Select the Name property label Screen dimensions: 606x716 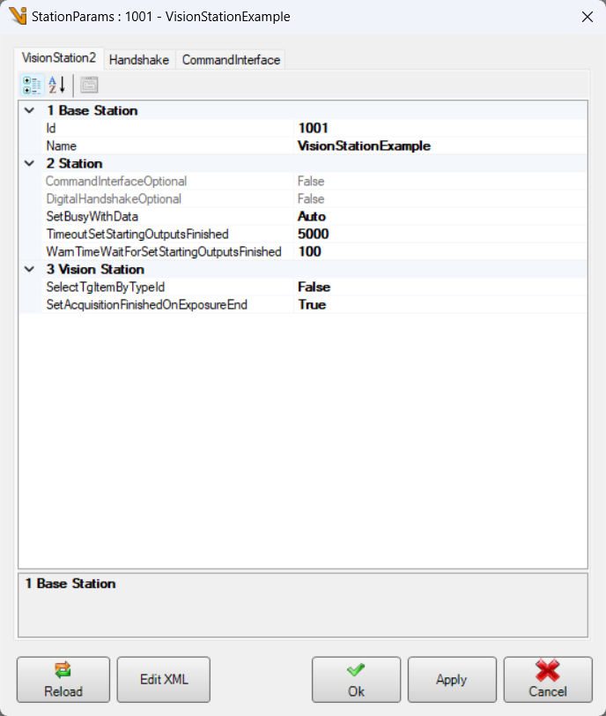coord(61,146)
